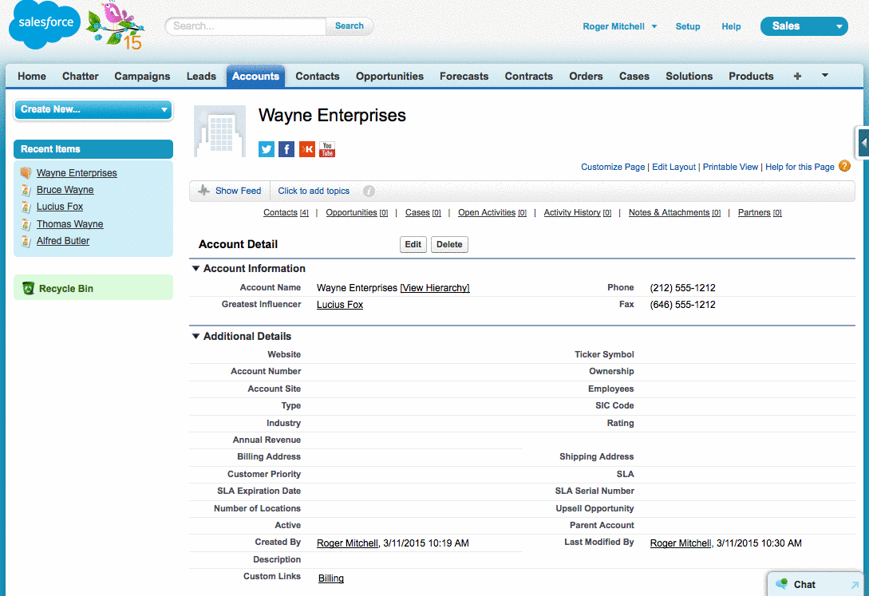Screen dimensions: 869x596
Task: Click Show Feed
Action: 238,191
